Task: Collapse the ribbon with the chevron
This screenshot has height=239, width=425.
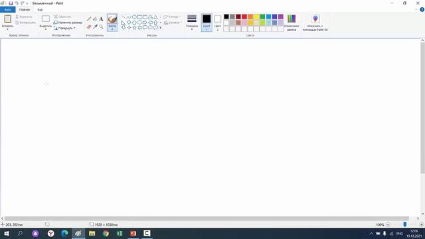Action: pyautogui.click(x=416, y=9)
